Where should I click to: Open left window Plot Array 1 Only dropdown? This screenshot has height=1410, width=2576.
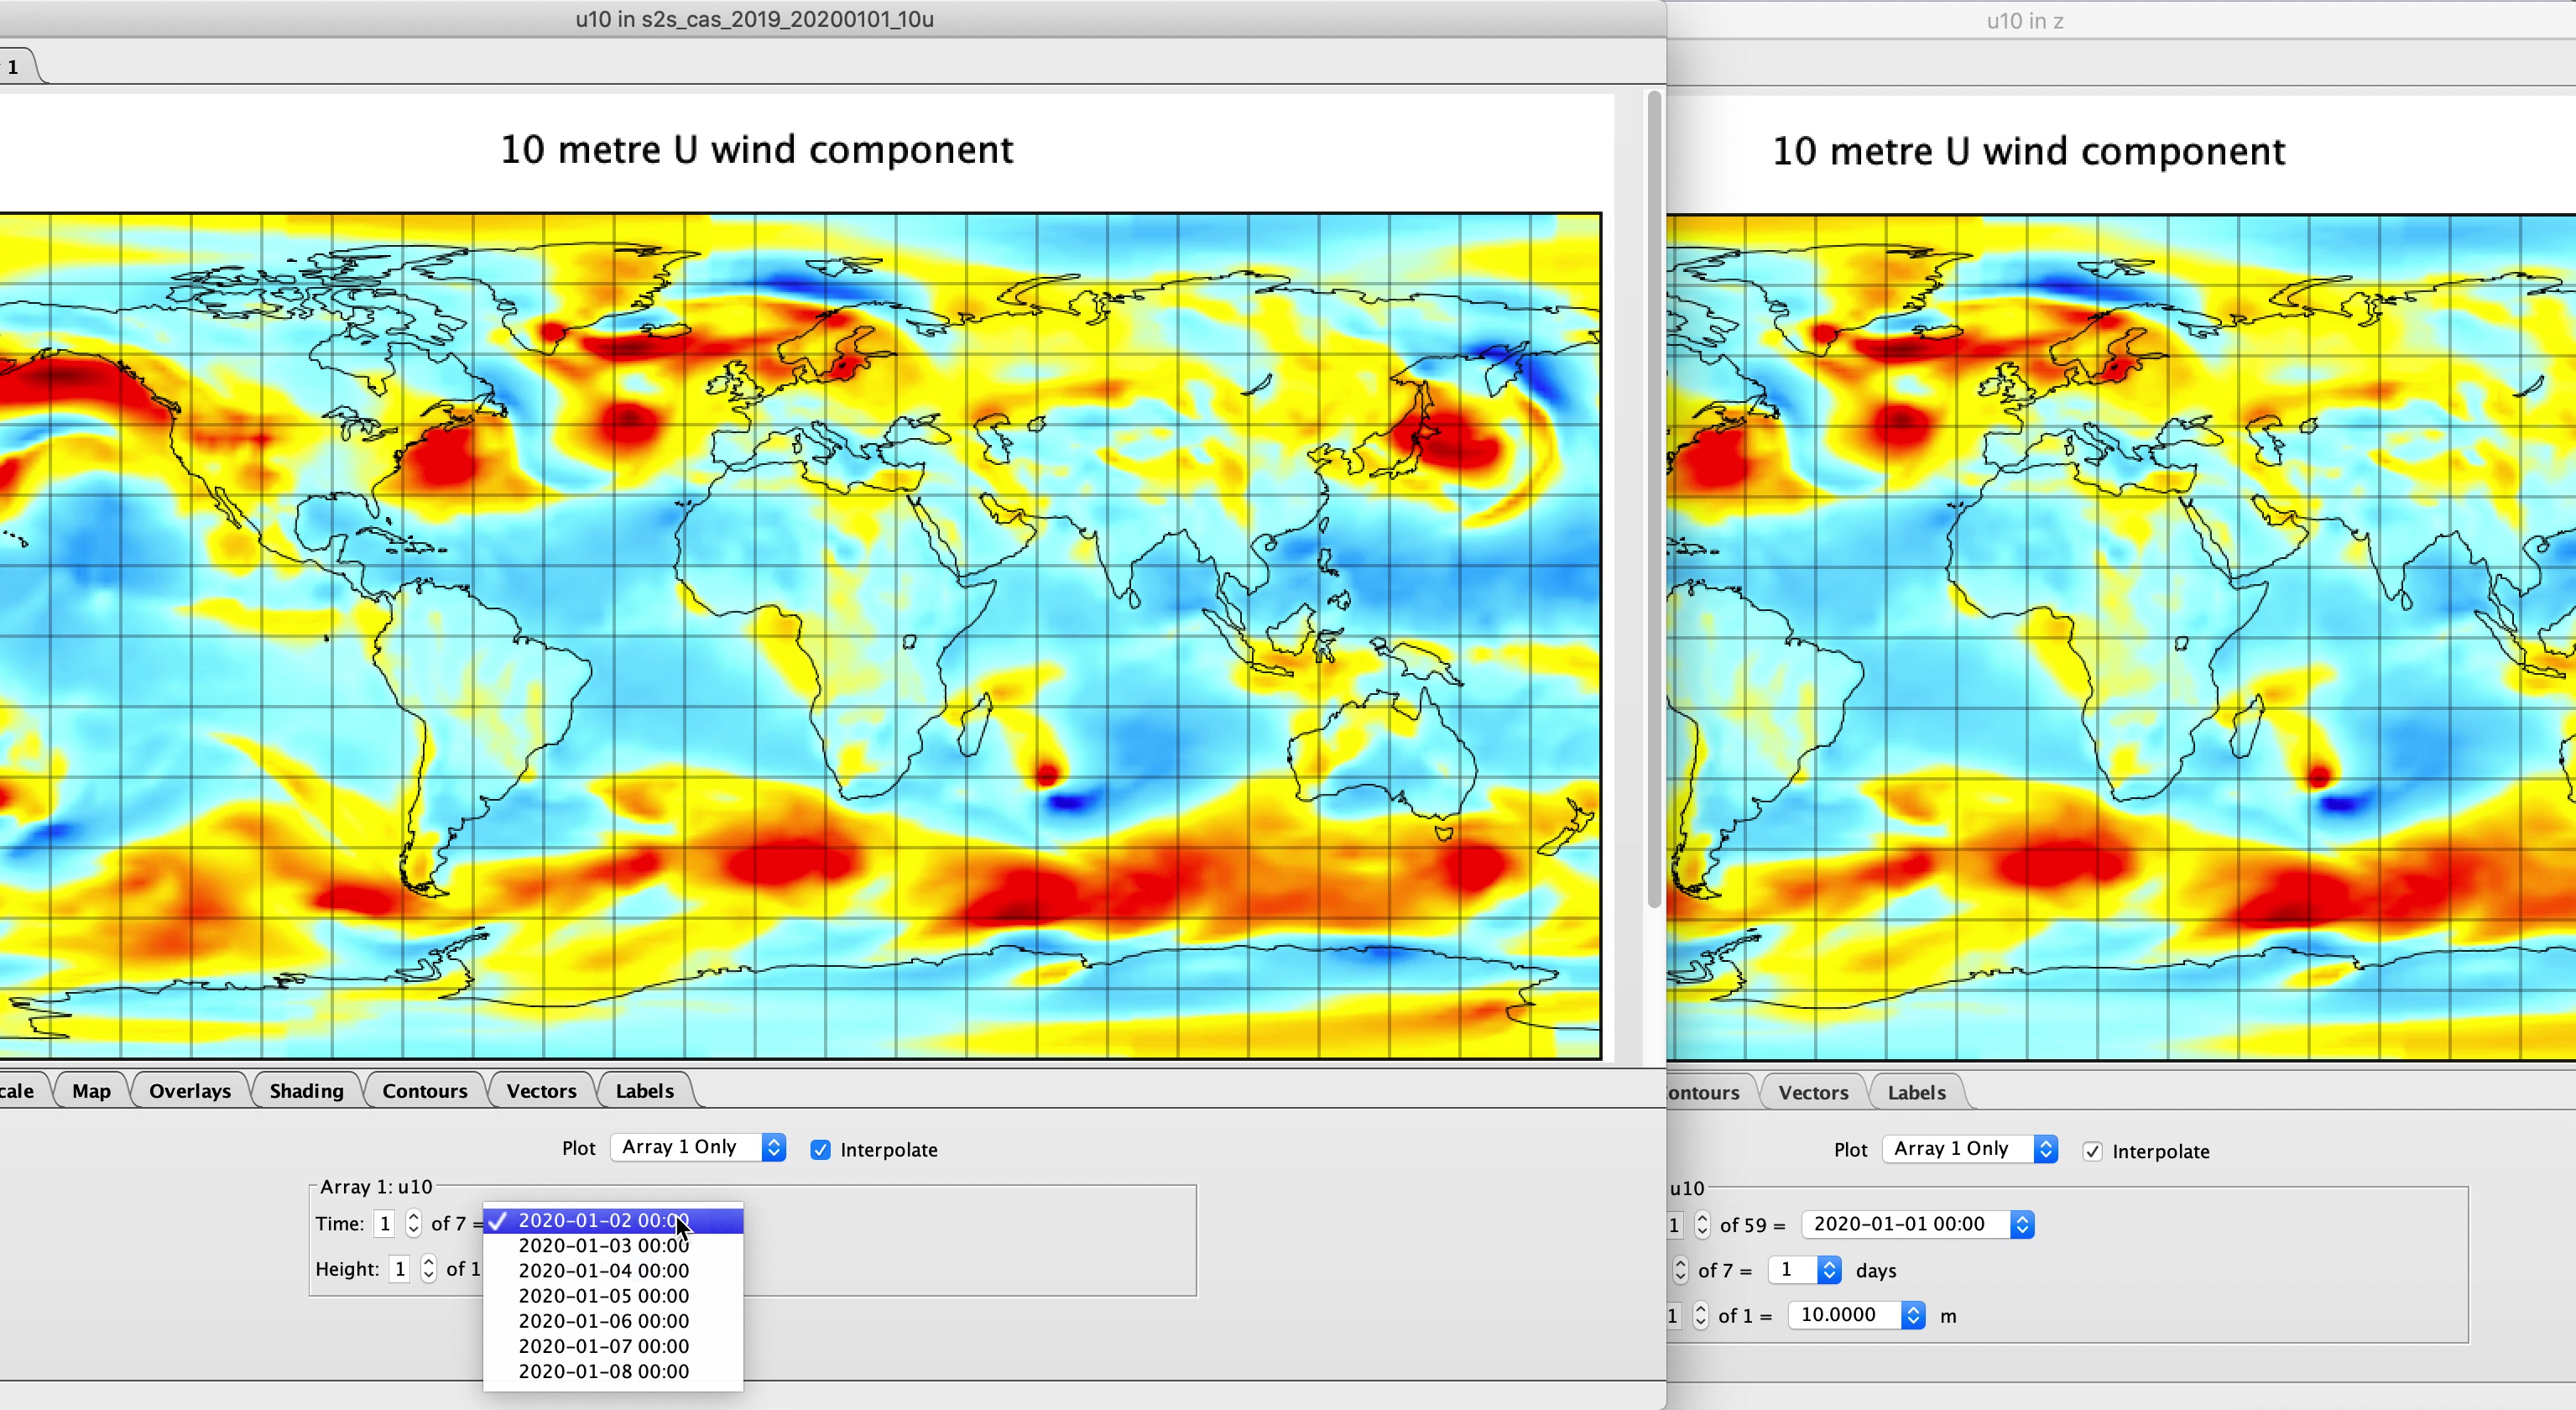tap(698, 1148)
